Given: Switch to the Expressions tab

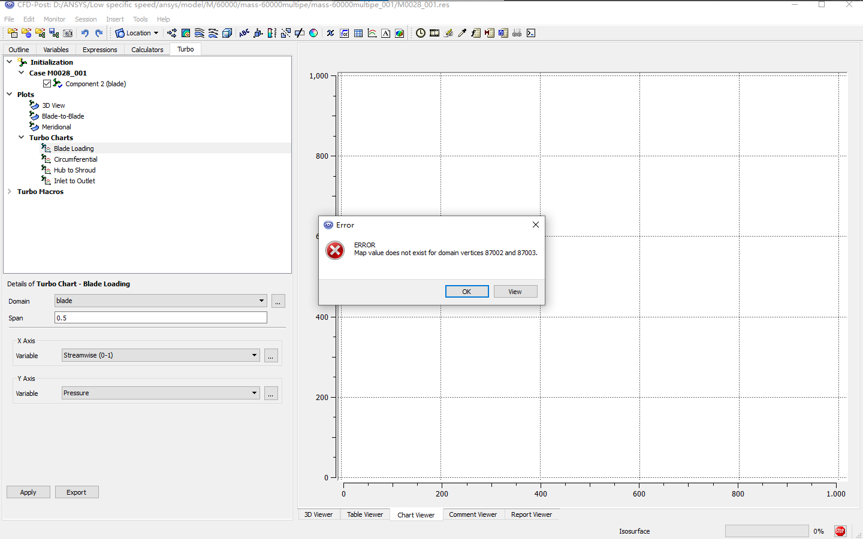Looking at the screenshot, I should point(99,50).
